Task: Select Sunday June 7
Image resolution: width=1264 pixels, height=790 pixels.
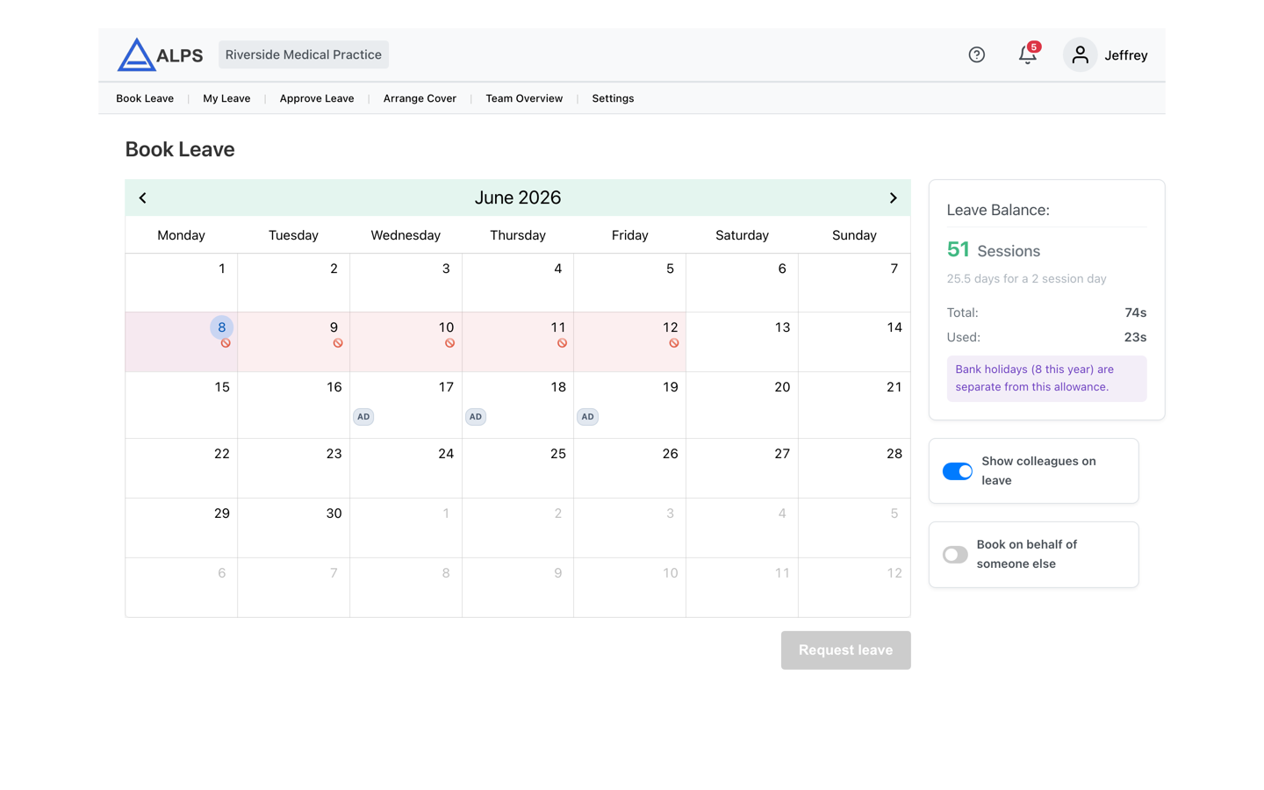Action: [854, 283]
